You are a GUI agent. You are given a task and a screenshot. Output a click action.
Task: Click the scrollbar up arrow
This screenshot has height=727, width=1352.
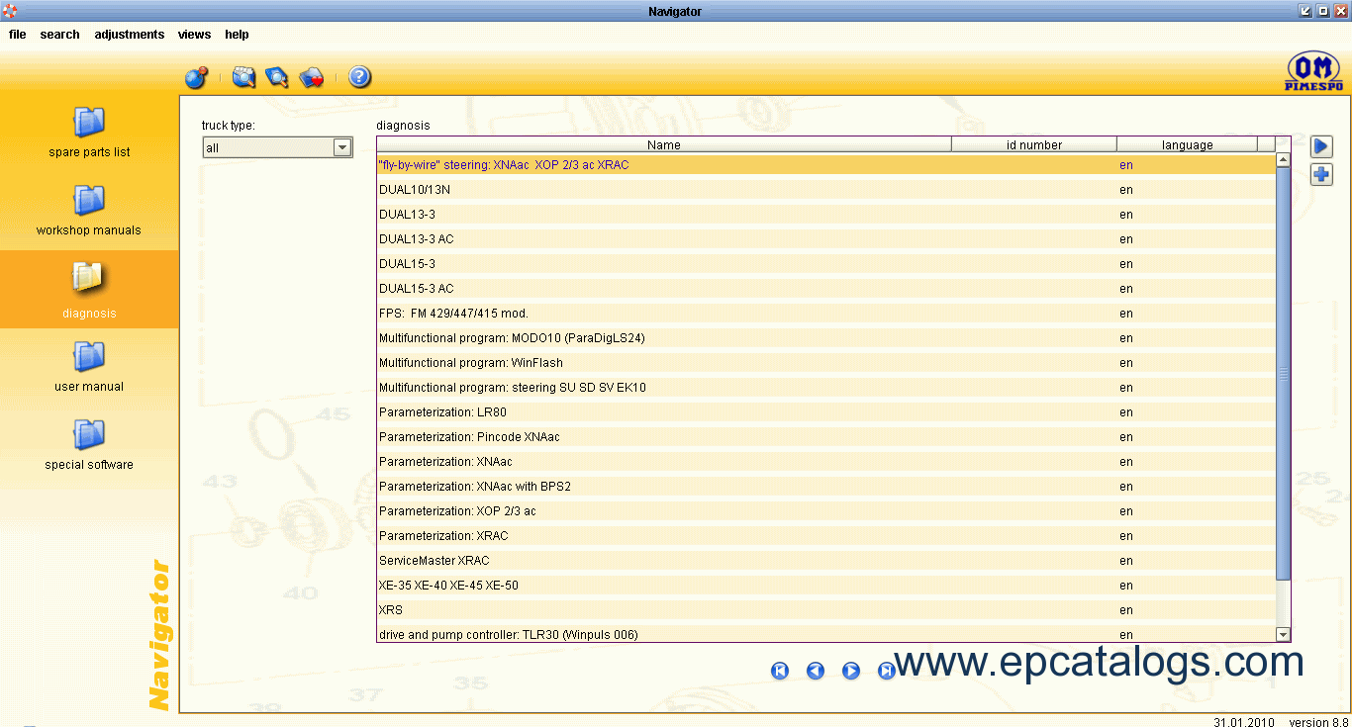pos(1284,159)
